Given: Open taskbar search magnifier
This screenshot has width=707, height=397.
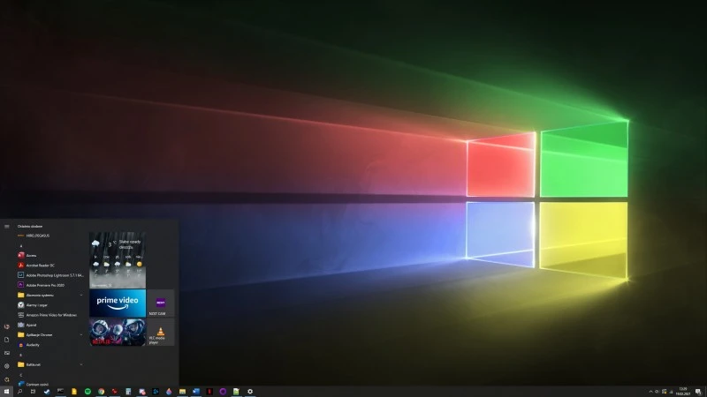Looking at the screenshot, I should tap(19, 392).
